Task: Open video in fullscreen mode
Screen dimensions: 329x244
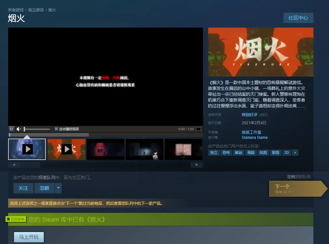Action: [x=198, y=129]
